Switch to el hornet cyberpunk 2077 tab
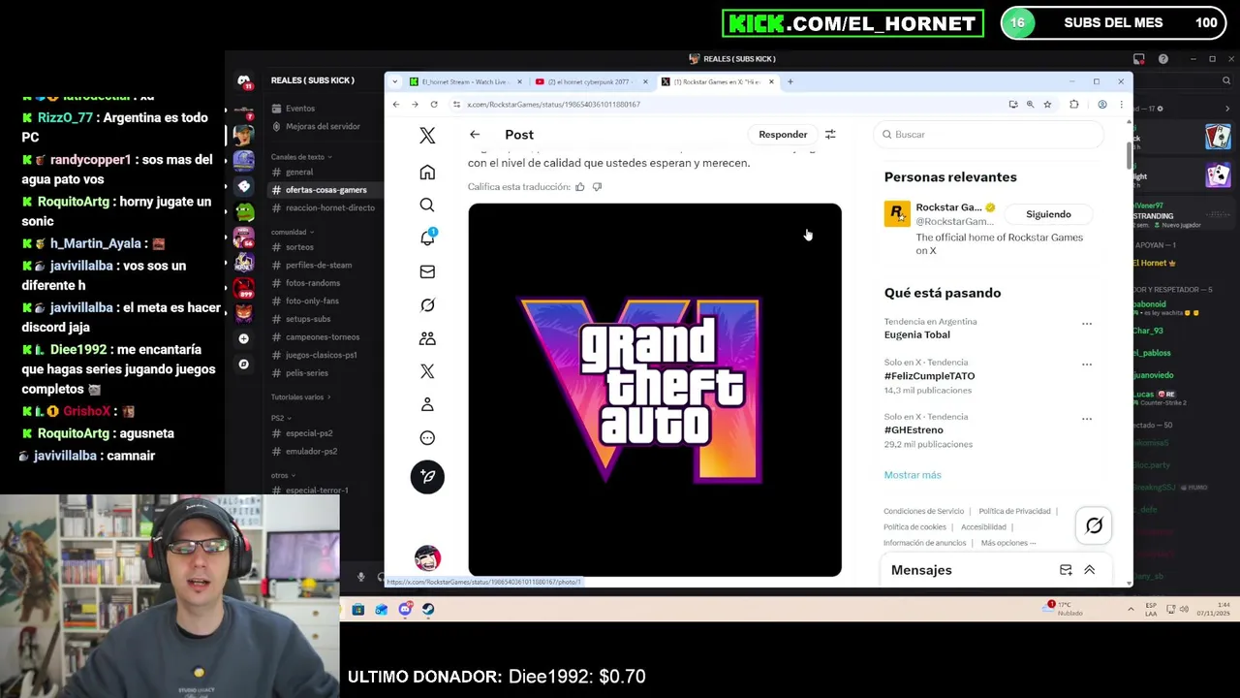 590,82
